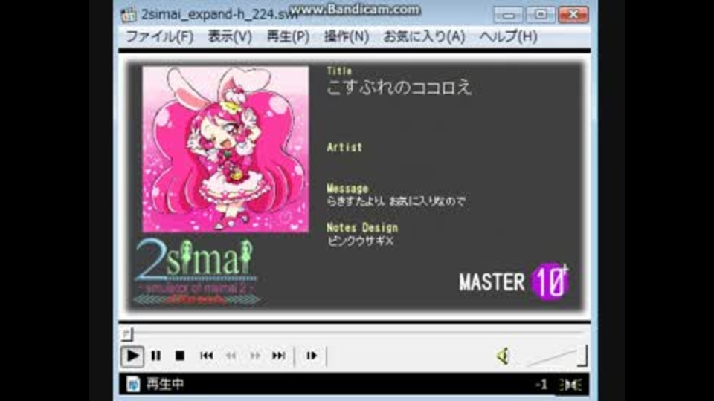Open the お気に入り(A) menu
The height and width of the screenshot is (401, 714).
(x=424, y=36)
